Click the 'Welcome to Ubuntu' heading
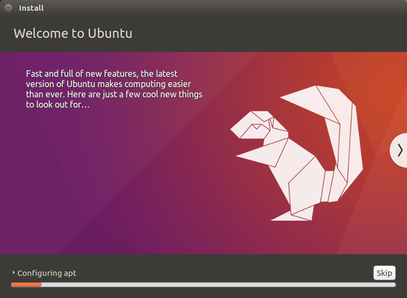Image resolution: width=407 pixels, height=298 pixels. (x=73, y=33)
